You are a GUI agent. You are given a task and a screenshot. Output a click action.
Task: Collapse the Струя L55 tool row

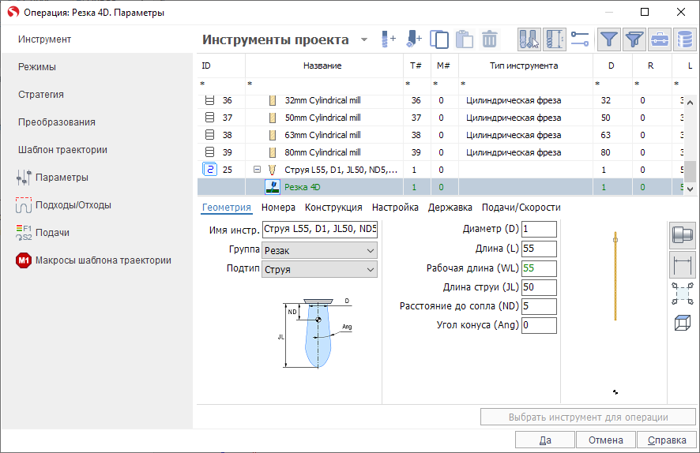pyautogui.click(x=257, y=170)
